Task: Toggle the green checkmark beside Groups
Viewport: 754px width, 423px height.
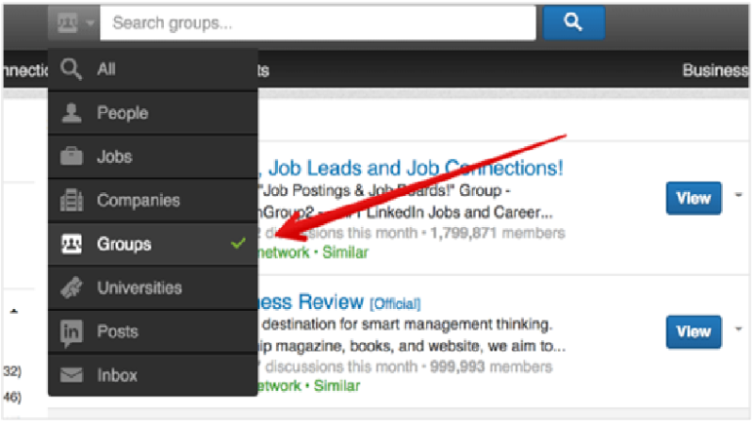Action: (238, 243)
